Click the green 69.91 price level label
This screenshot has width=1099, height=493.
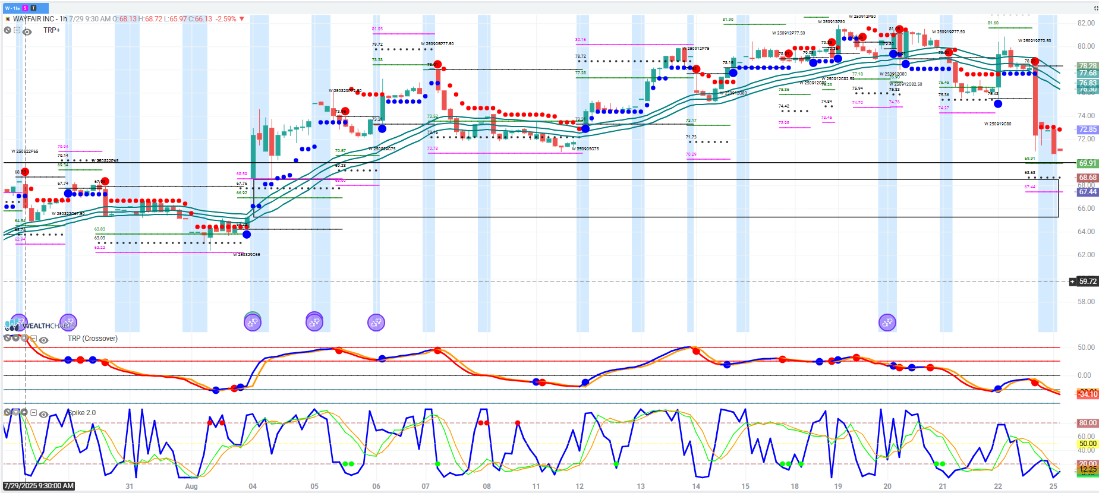pyautogui.click(x=1088, y=163)
